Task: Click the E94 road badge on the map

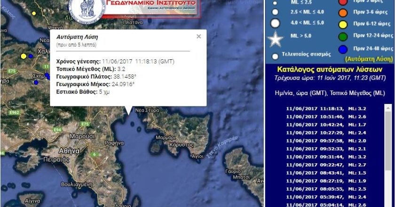Action: point(57,130)
